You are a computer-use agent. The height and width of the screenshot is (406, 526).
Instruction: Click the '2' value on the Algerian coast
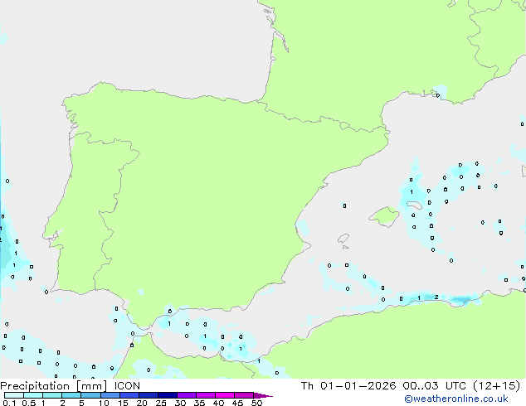pos(436,297)
